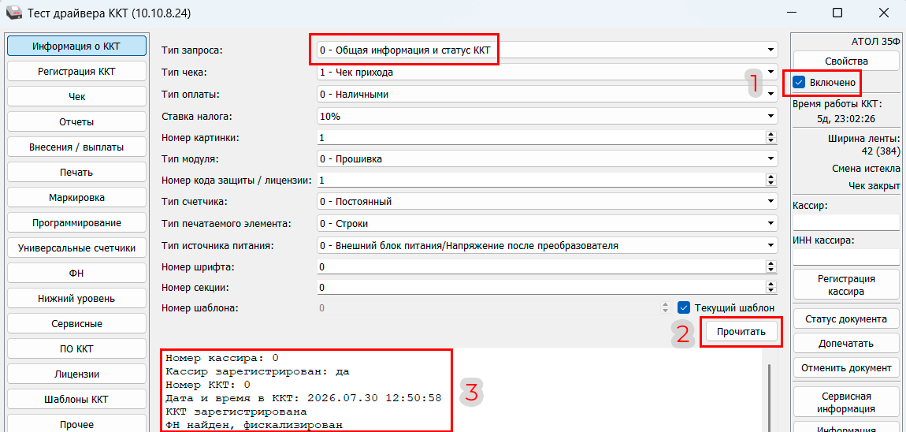The height and width of the screenshot is (432, 906).
Task: Open the Тип счетчика dropdown
Action: click(x=547, y=202)
